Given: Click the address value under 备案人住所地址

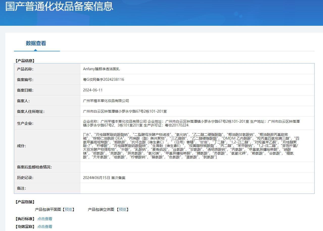Looking at the screenshot, I should (x=125, y=111).
